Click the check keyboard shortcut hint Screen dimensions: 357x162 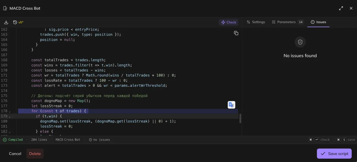point(319,140)
